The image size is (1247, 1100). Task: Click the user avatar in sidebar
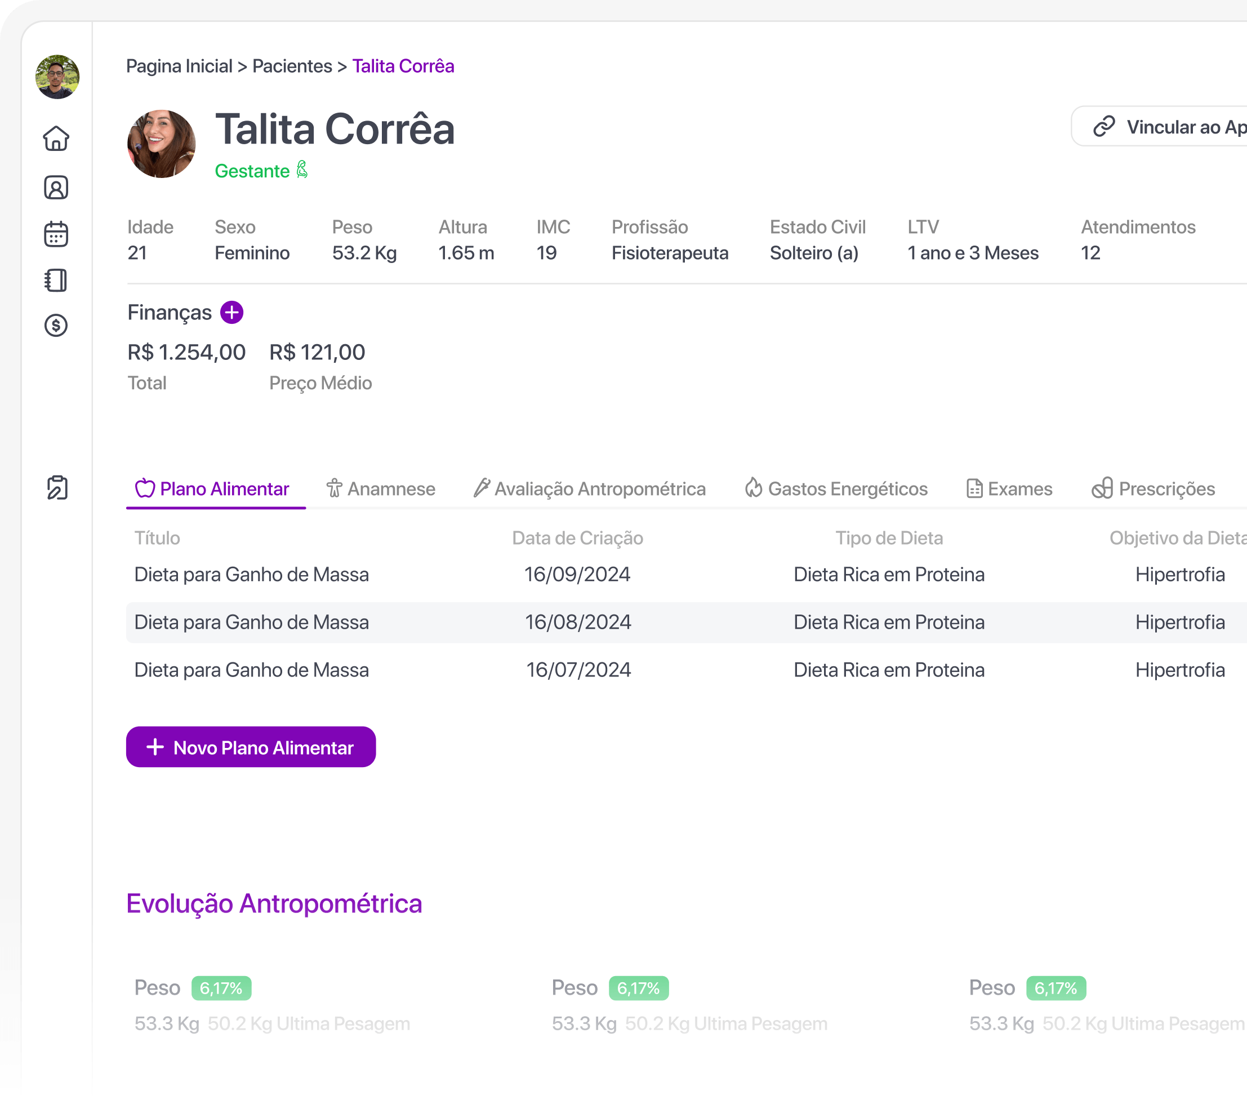pos(57,77)
